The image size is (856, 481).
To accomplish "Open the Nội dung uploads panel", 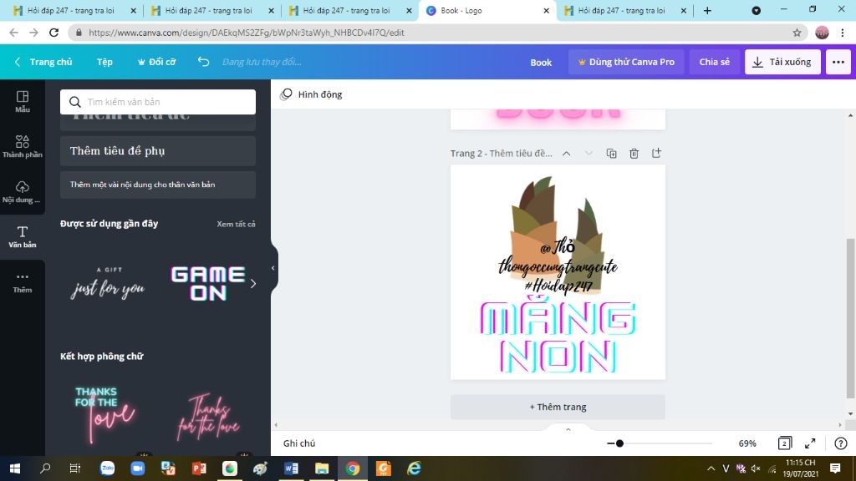I will [23, 192].
